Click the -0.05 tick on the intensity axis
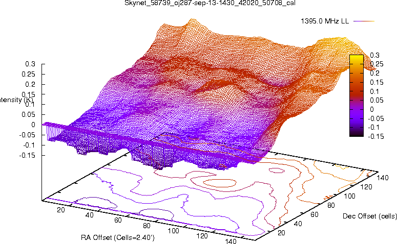 (x=27, y=135)
